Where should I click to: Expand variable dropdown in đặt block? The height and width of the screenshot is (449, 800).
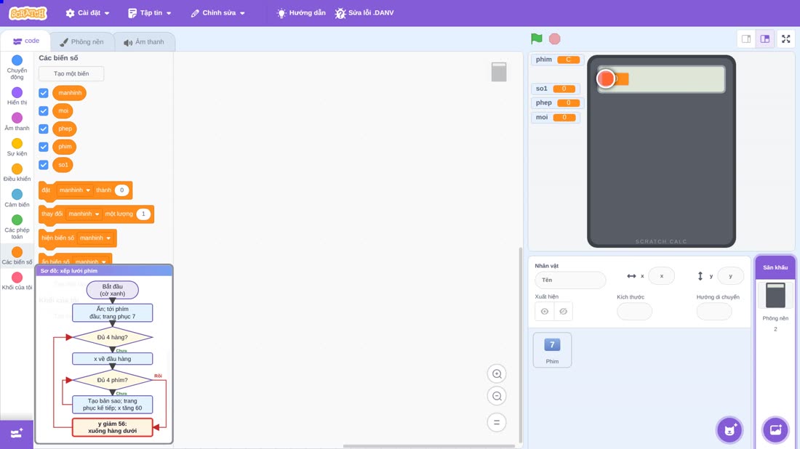point(74,190)
